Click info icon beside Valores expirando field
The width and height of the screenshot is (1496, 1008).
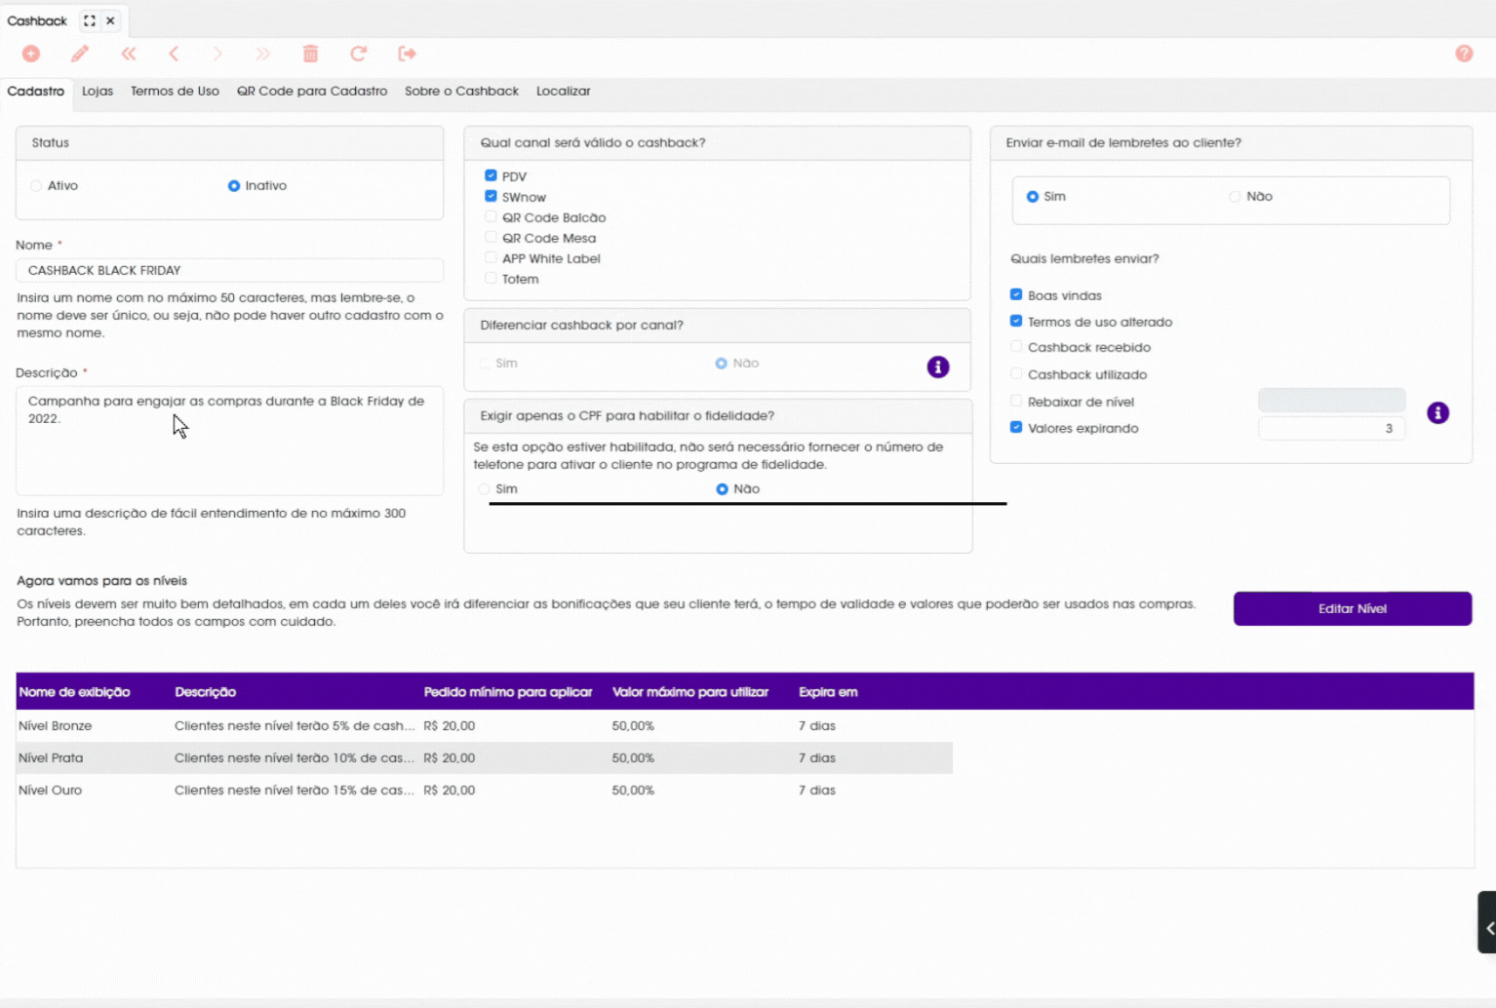tap(1437, 412)
